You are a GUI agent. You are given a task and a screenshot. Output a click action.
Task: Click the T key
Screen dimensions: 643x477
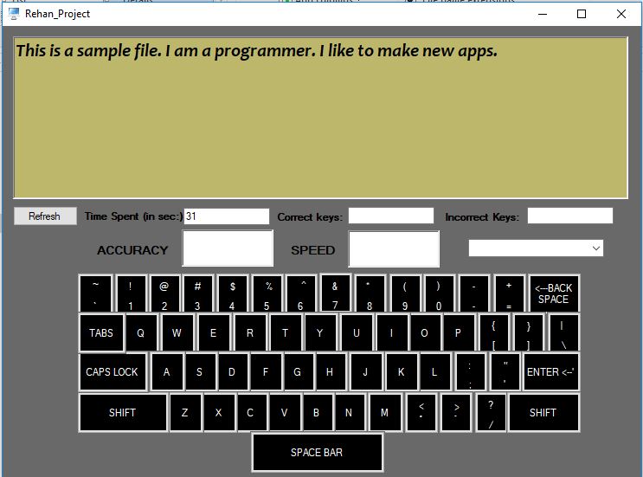[286, 332]
